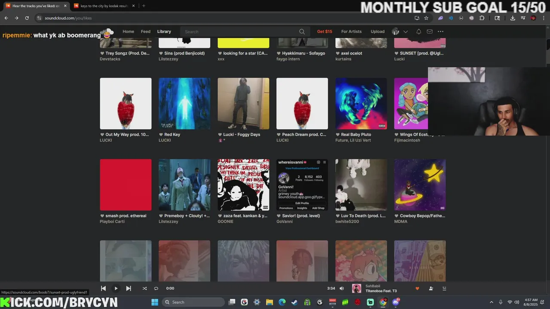Open artist link SahBabii in player

pyautogui.click(x=373, y=286)
